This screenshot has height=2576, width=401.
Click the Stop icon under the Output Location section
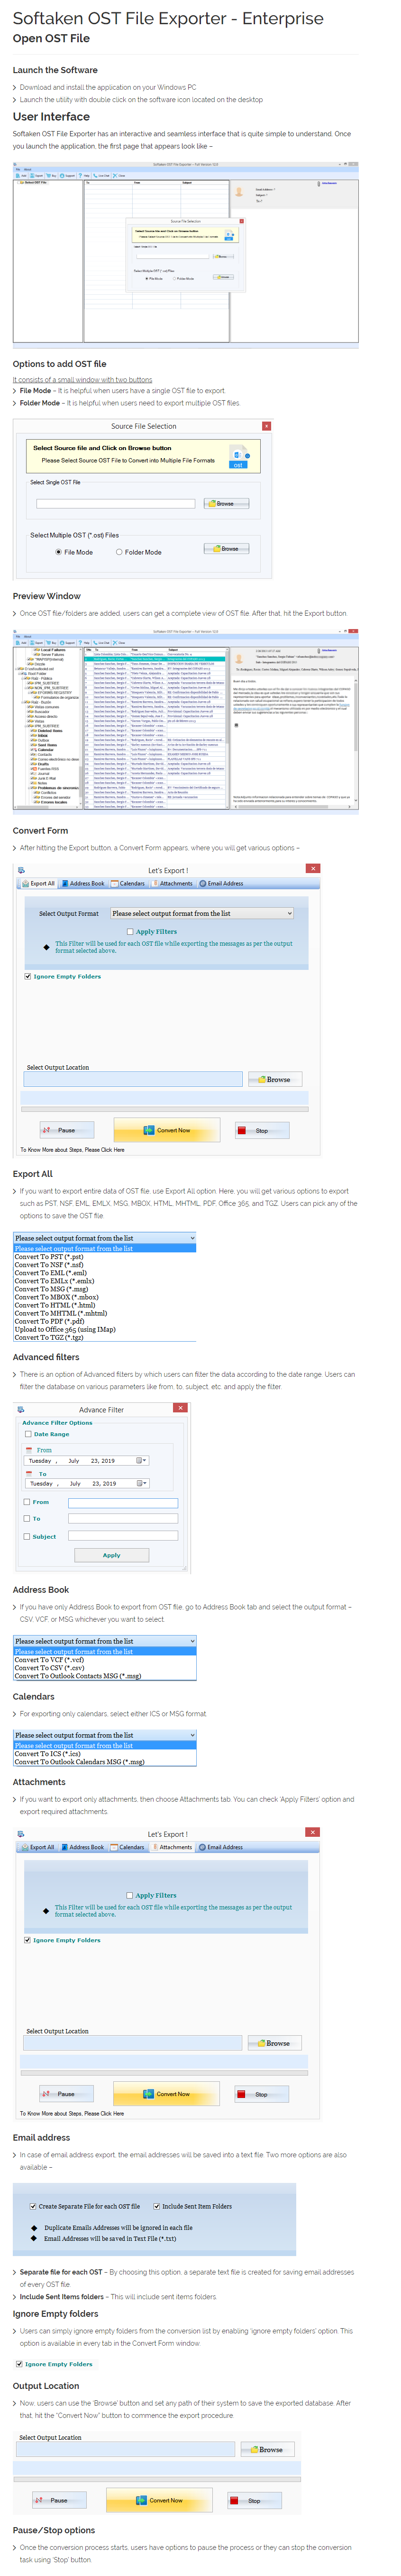236,2501
